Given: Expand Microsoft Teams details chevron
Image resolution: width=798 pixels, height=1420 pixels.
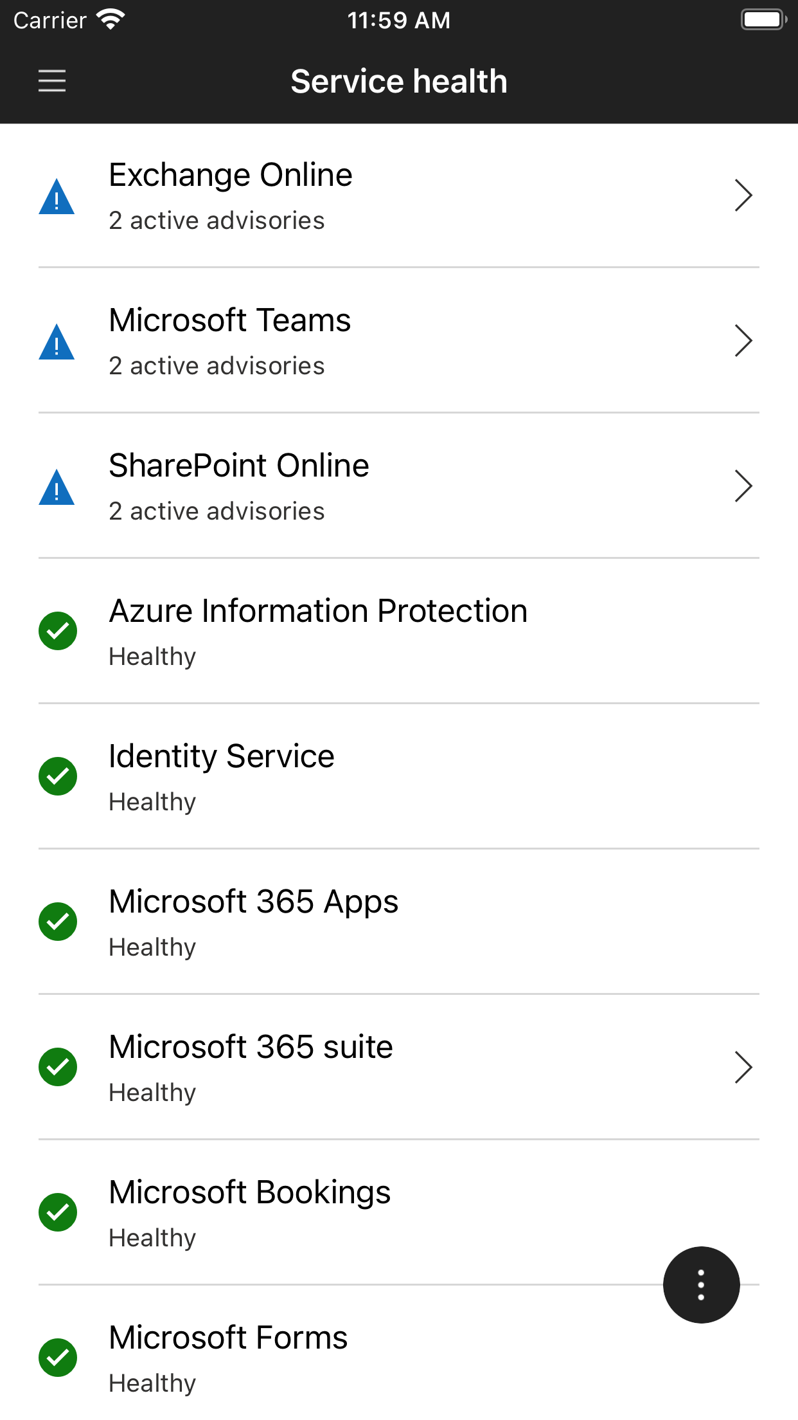Looking at the screenshot, I should 743,341.
